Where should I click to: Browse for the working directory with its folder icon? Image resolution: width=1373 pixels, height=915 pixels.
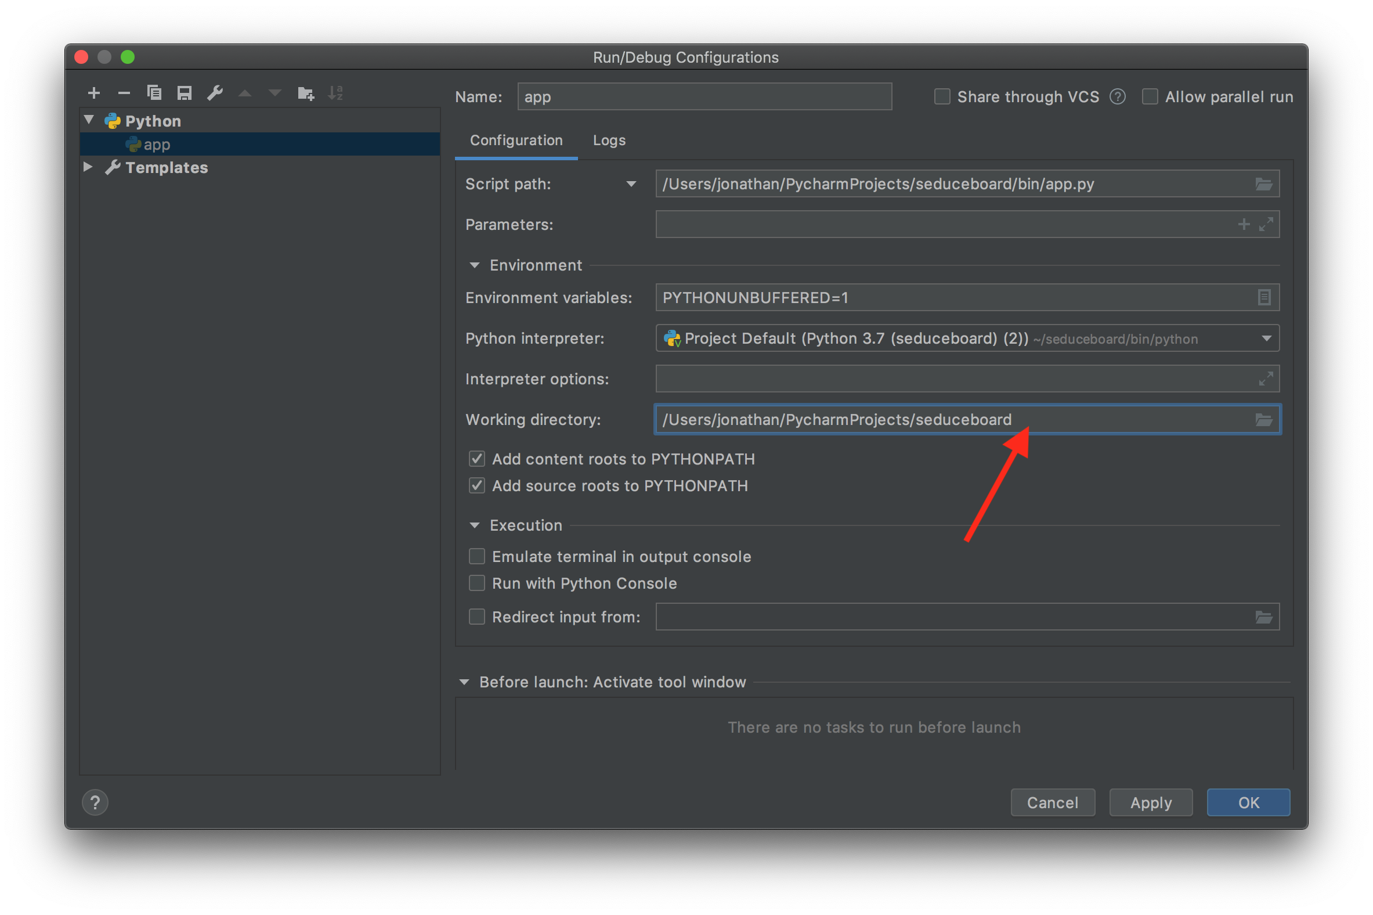pyautogui.click(x=1263, y=420)
